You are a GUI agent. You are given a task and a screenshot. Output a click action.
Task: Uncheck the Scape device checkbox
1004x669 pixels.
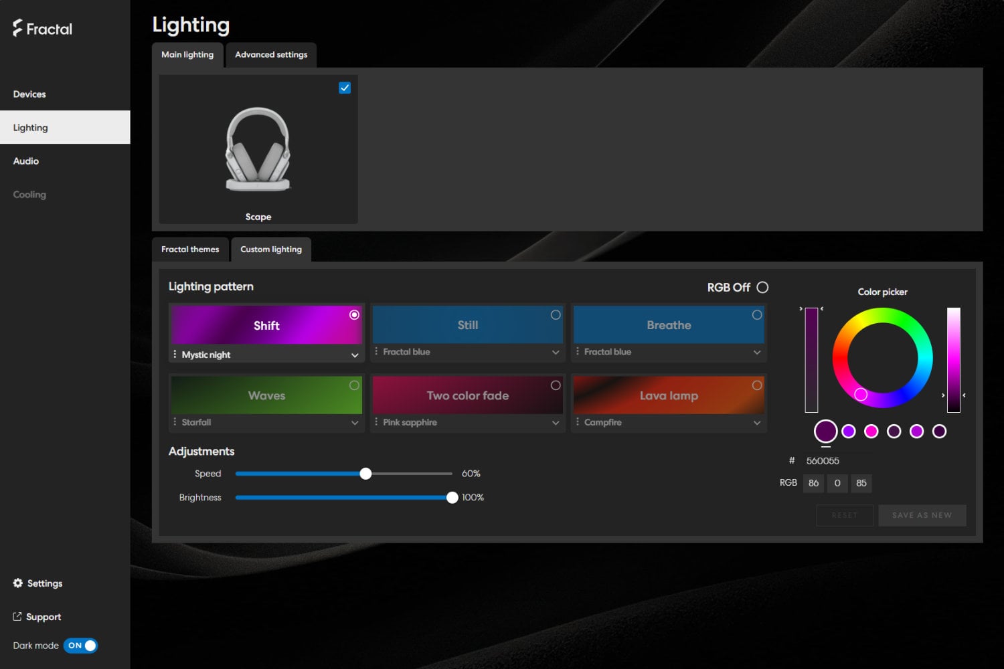[344, 87]
